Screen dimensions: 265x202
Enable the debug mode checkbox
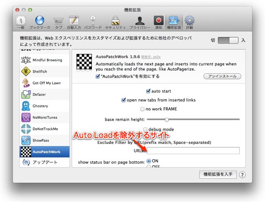click(x=145, y=129)
